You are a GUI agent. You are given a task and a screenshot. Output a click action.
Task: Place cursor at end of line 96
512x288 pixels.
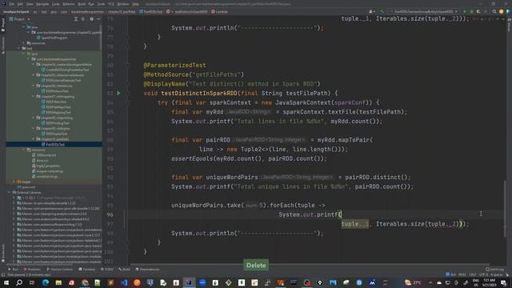tap(342, 214)
